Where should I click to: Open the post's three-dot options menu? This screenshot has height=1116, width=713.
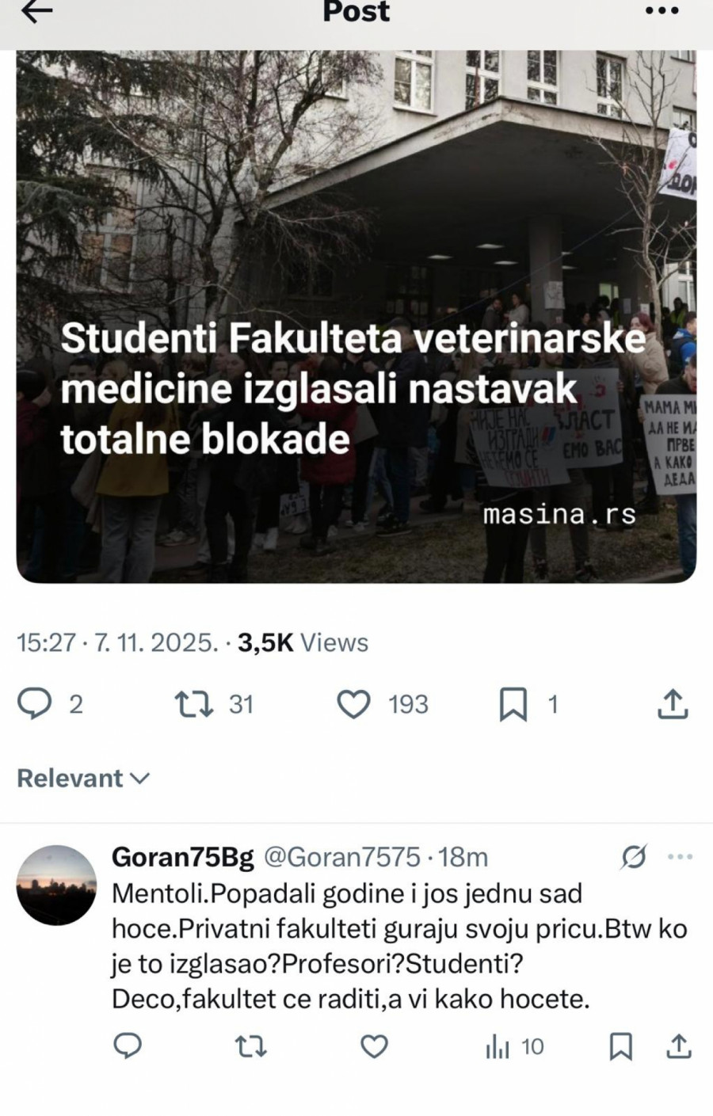[x=662, y=11]
